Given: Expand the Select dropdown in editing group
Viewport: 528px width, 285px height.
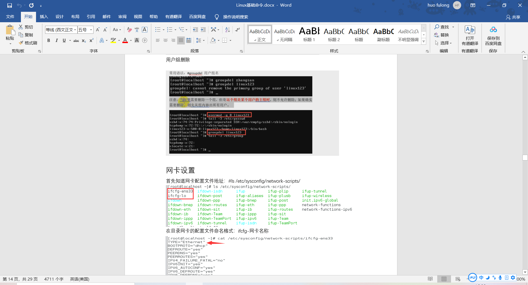Looking at the screenshot, I should [443, 43].
